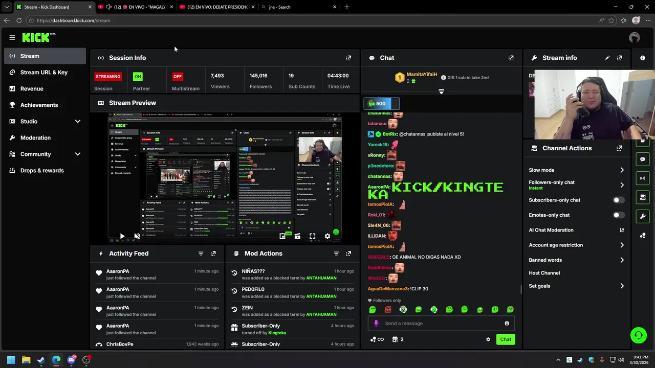655x368 pixels.
Task: Expand Followers-only chat options
Action: pos(622,185)
